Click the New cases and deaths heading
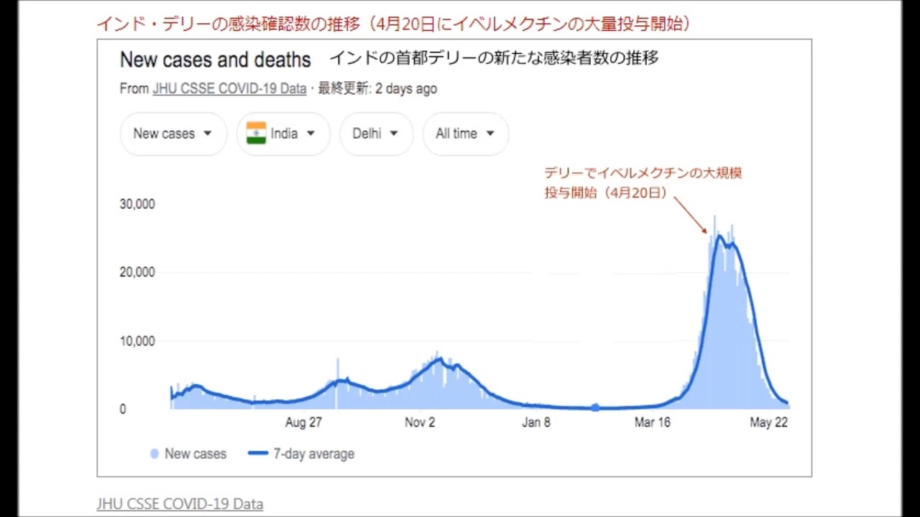 [216, 60]
